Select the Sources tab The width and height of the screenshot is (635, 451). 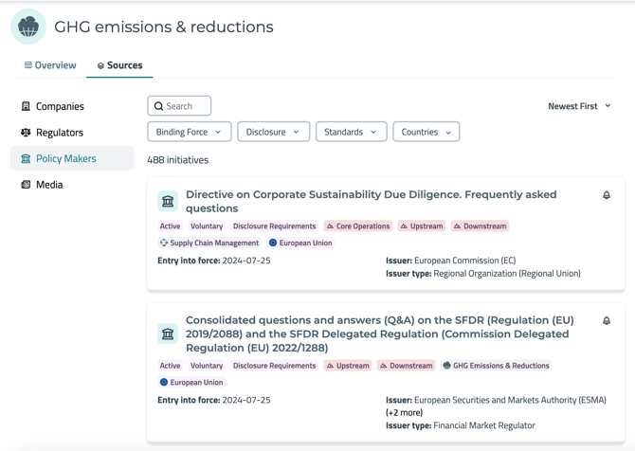(119, 65)
